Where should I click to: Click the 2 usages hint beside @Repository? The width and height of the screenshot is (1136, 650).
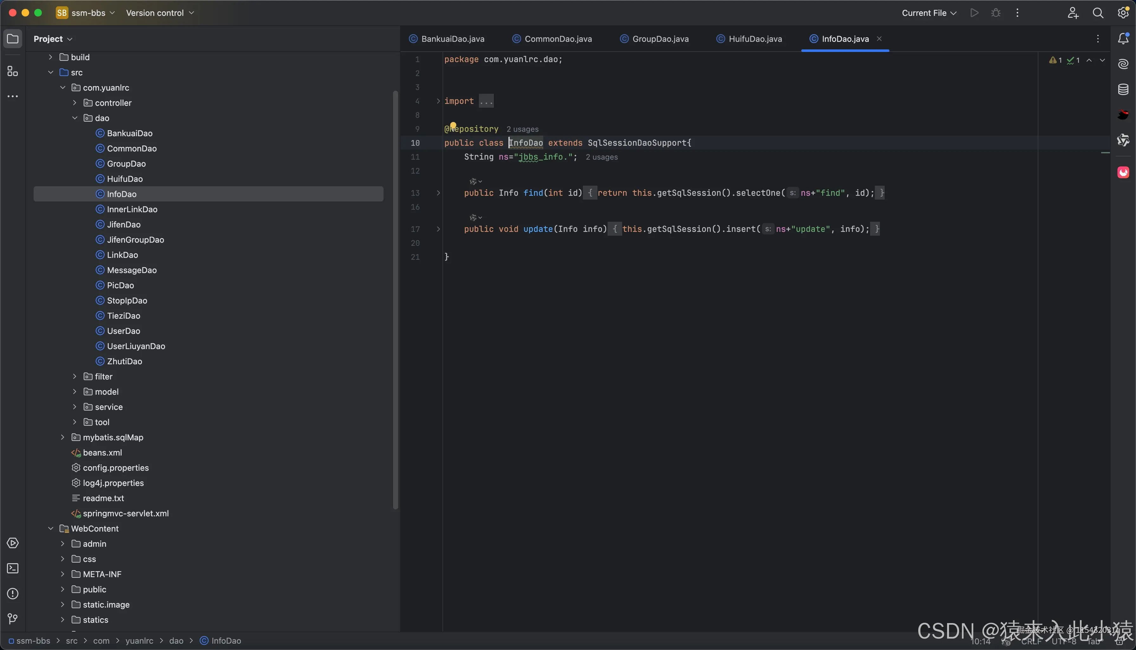(522, 129)
